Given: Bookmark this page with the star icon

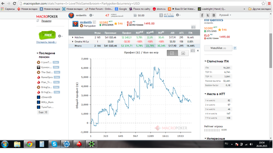Looking at the screenshot, I should [263, 3].
